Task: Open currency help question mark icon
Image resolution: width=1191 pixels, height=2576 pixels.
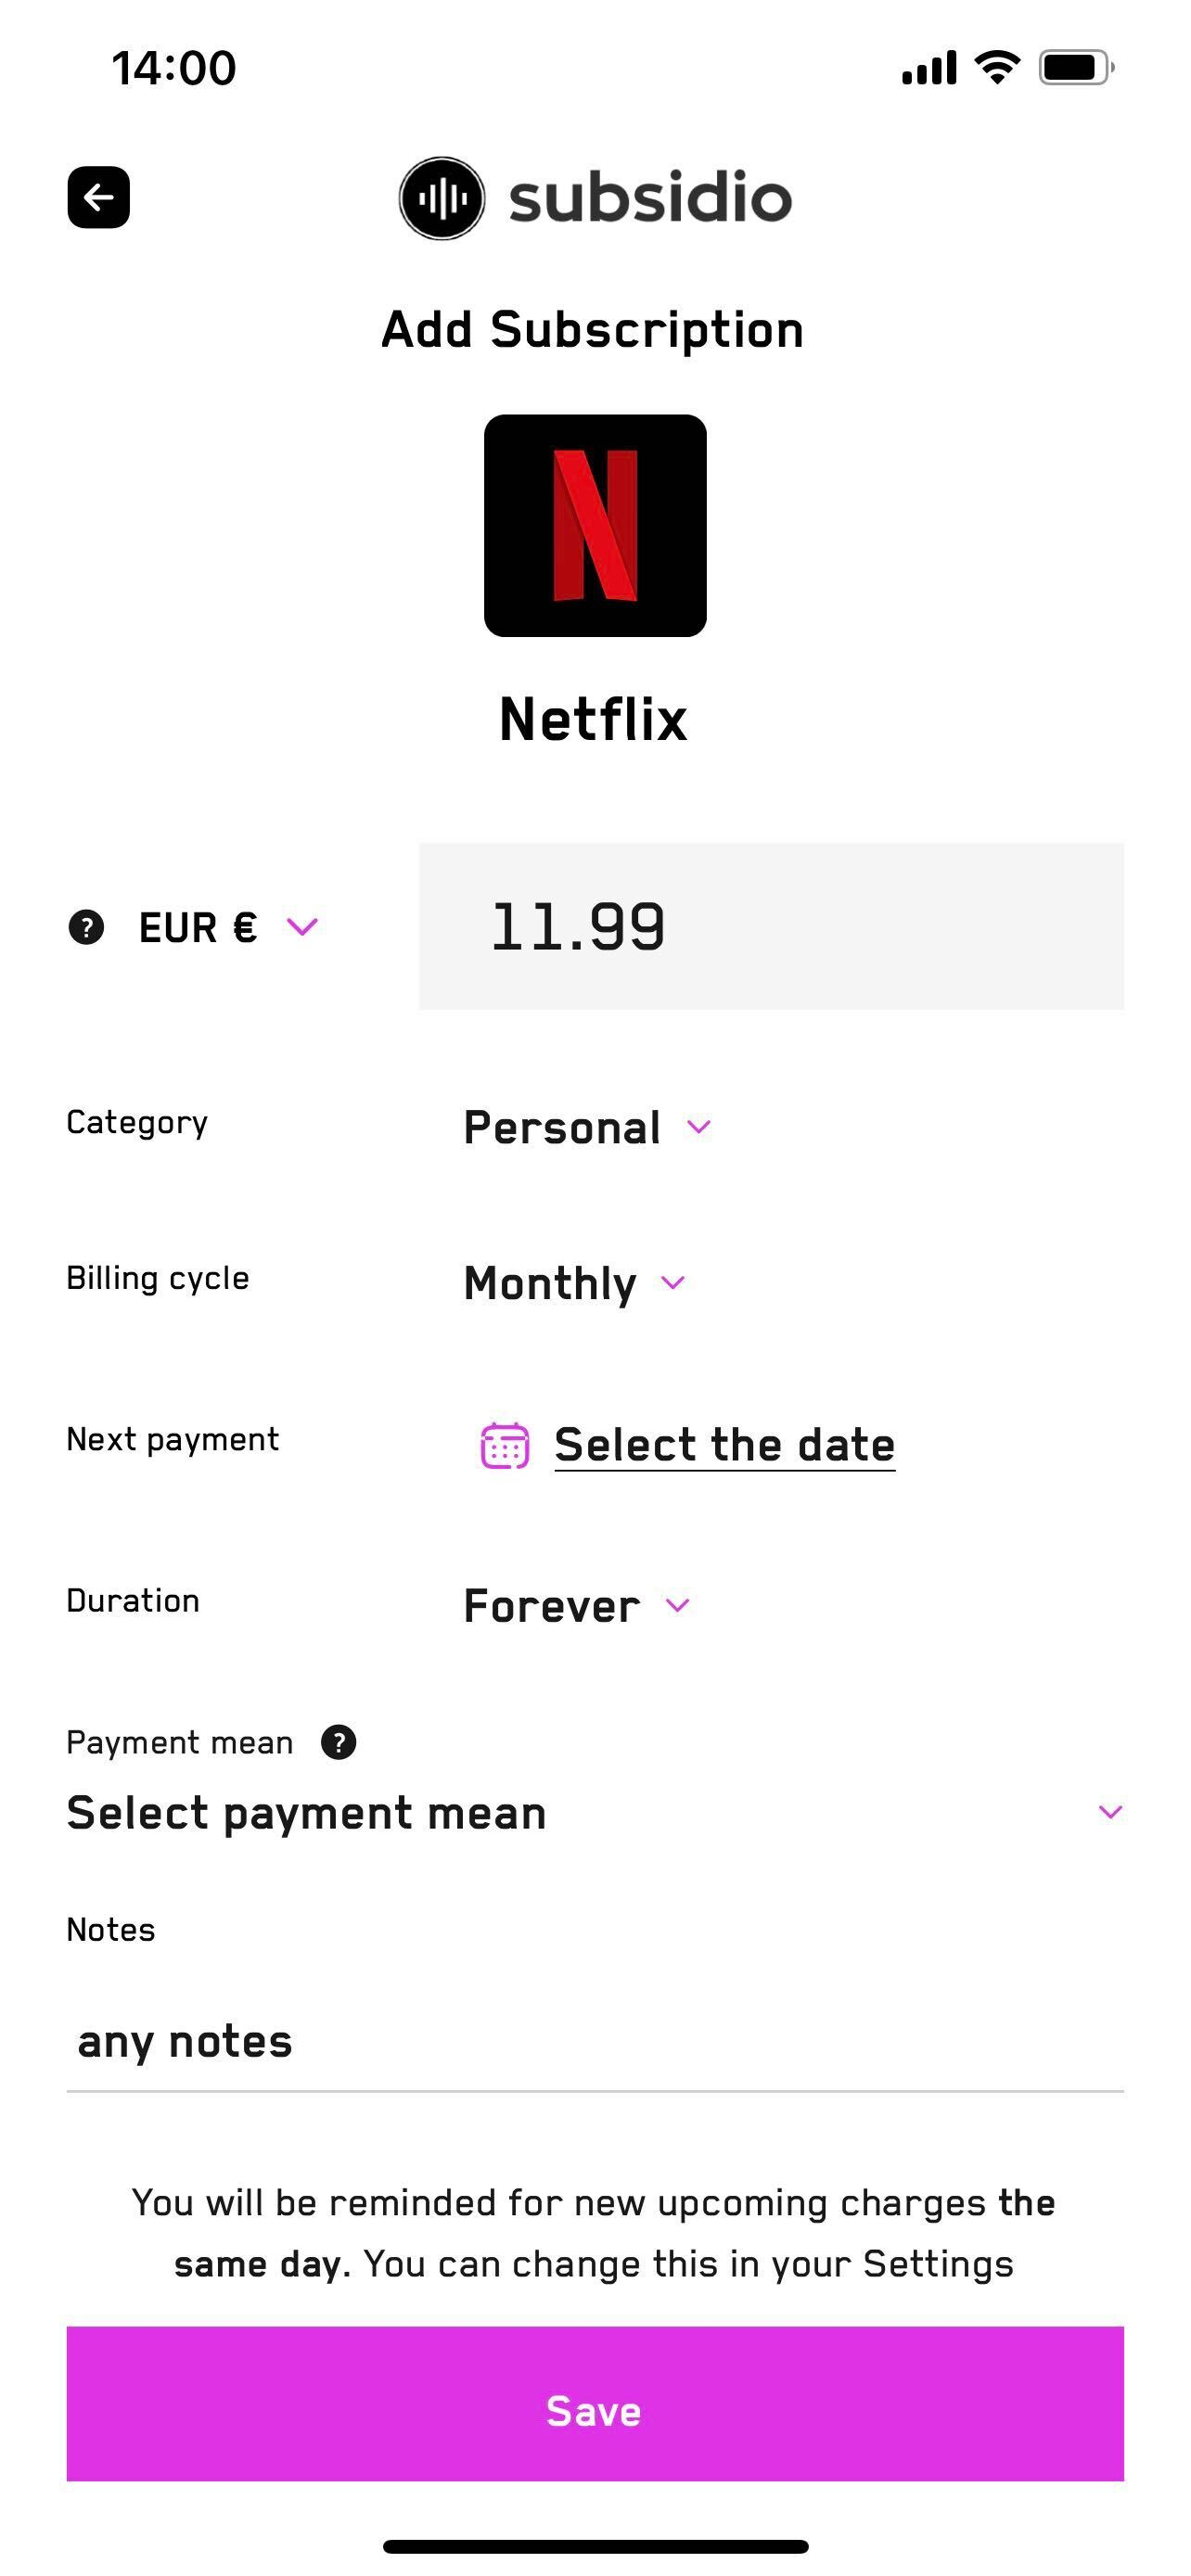Action: (x=86, y=927)
